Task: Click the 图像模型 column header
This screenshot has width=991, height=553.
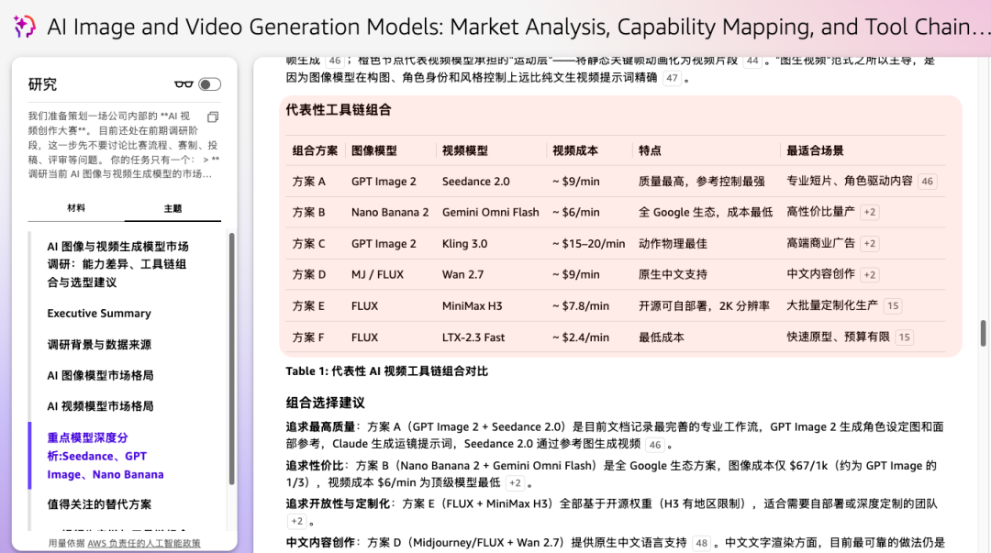Action: click(x=374, y=150)
